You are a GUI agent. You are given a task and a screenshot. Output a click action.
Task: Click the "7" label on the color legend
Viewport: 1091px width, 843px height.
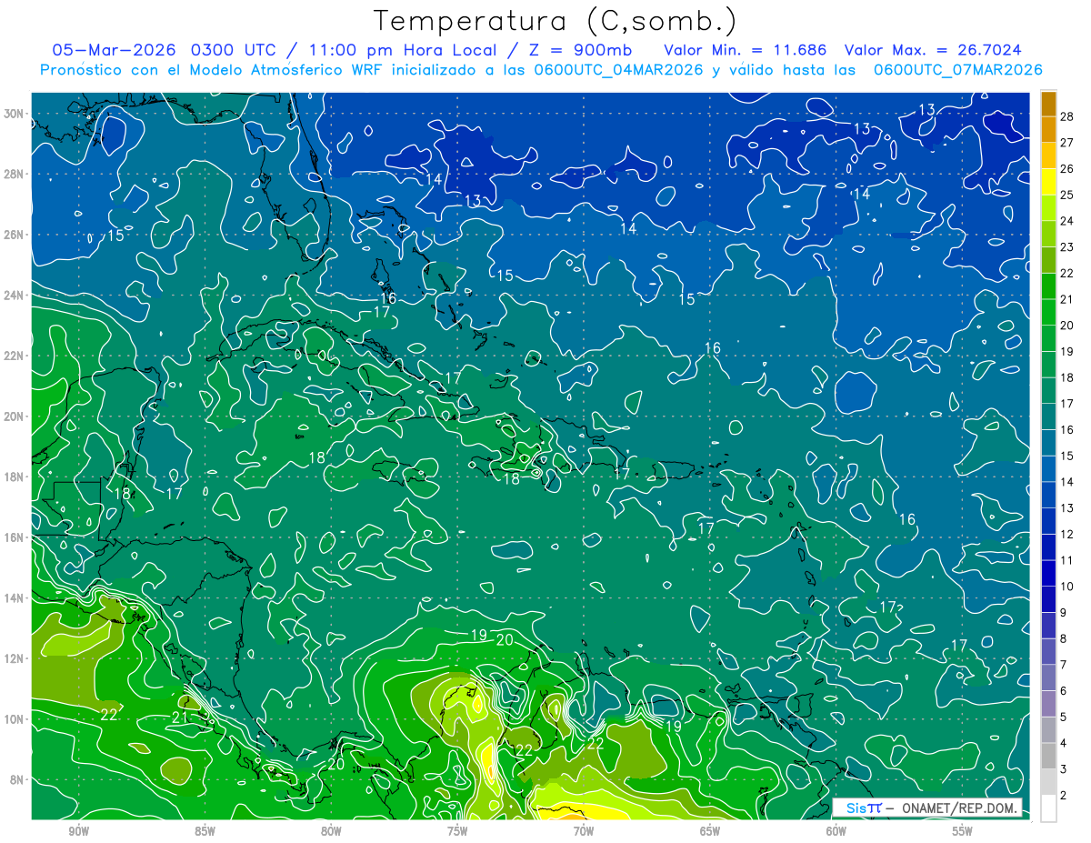(1064, 665)
